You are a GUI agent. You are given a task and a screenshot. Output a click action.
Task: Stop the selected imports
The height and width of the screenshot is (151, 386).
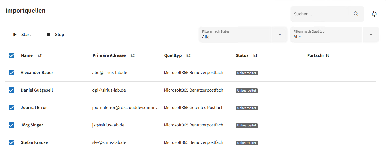click(x=55, y=35)
